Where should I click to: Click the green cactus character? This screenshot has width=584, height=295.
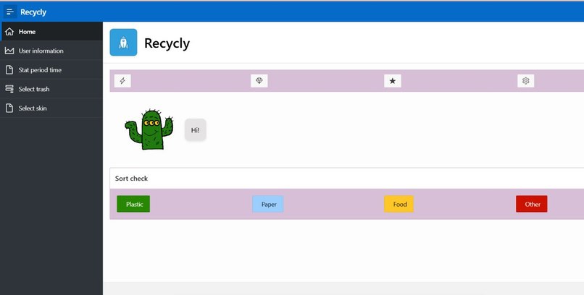(150, 129)
